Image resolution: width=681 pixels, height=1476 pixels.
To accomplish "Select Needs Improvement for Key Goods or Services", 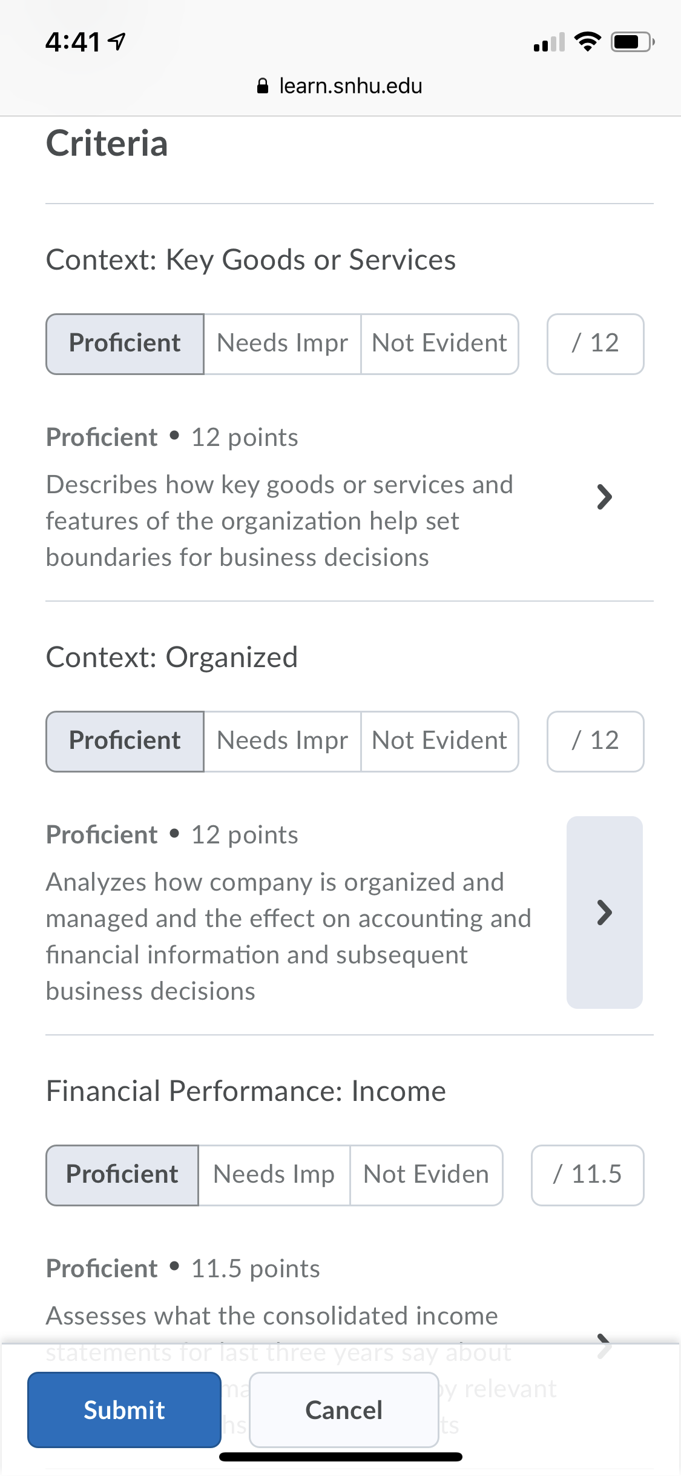I will [283, 344].
